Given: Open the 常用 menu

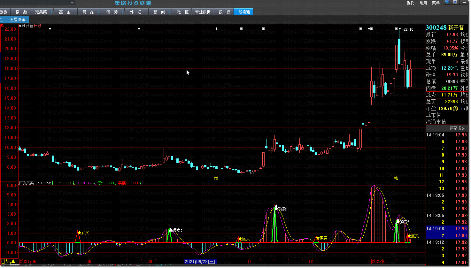Looking at the screenshot, I should pyautogui.click(x=423, y=3).
